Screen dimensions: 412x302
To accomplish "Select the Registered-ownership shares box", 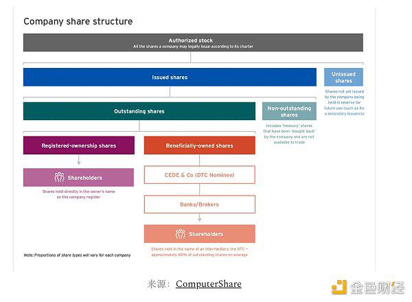I will (x=79, y=146).
